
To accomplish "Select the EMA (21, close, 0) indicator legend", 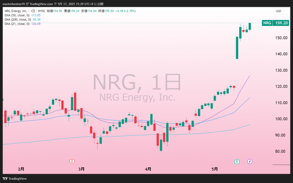I will 17,24.
